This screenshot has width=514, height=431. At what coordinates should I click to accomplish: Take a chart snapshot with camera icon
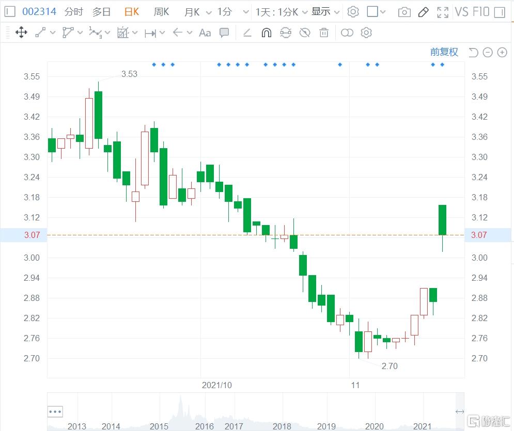pyautogui.click(x=404, y=12)
